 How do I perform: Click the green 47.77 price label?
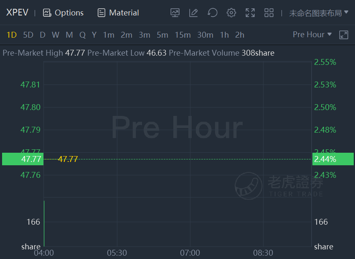click(23, 159)
